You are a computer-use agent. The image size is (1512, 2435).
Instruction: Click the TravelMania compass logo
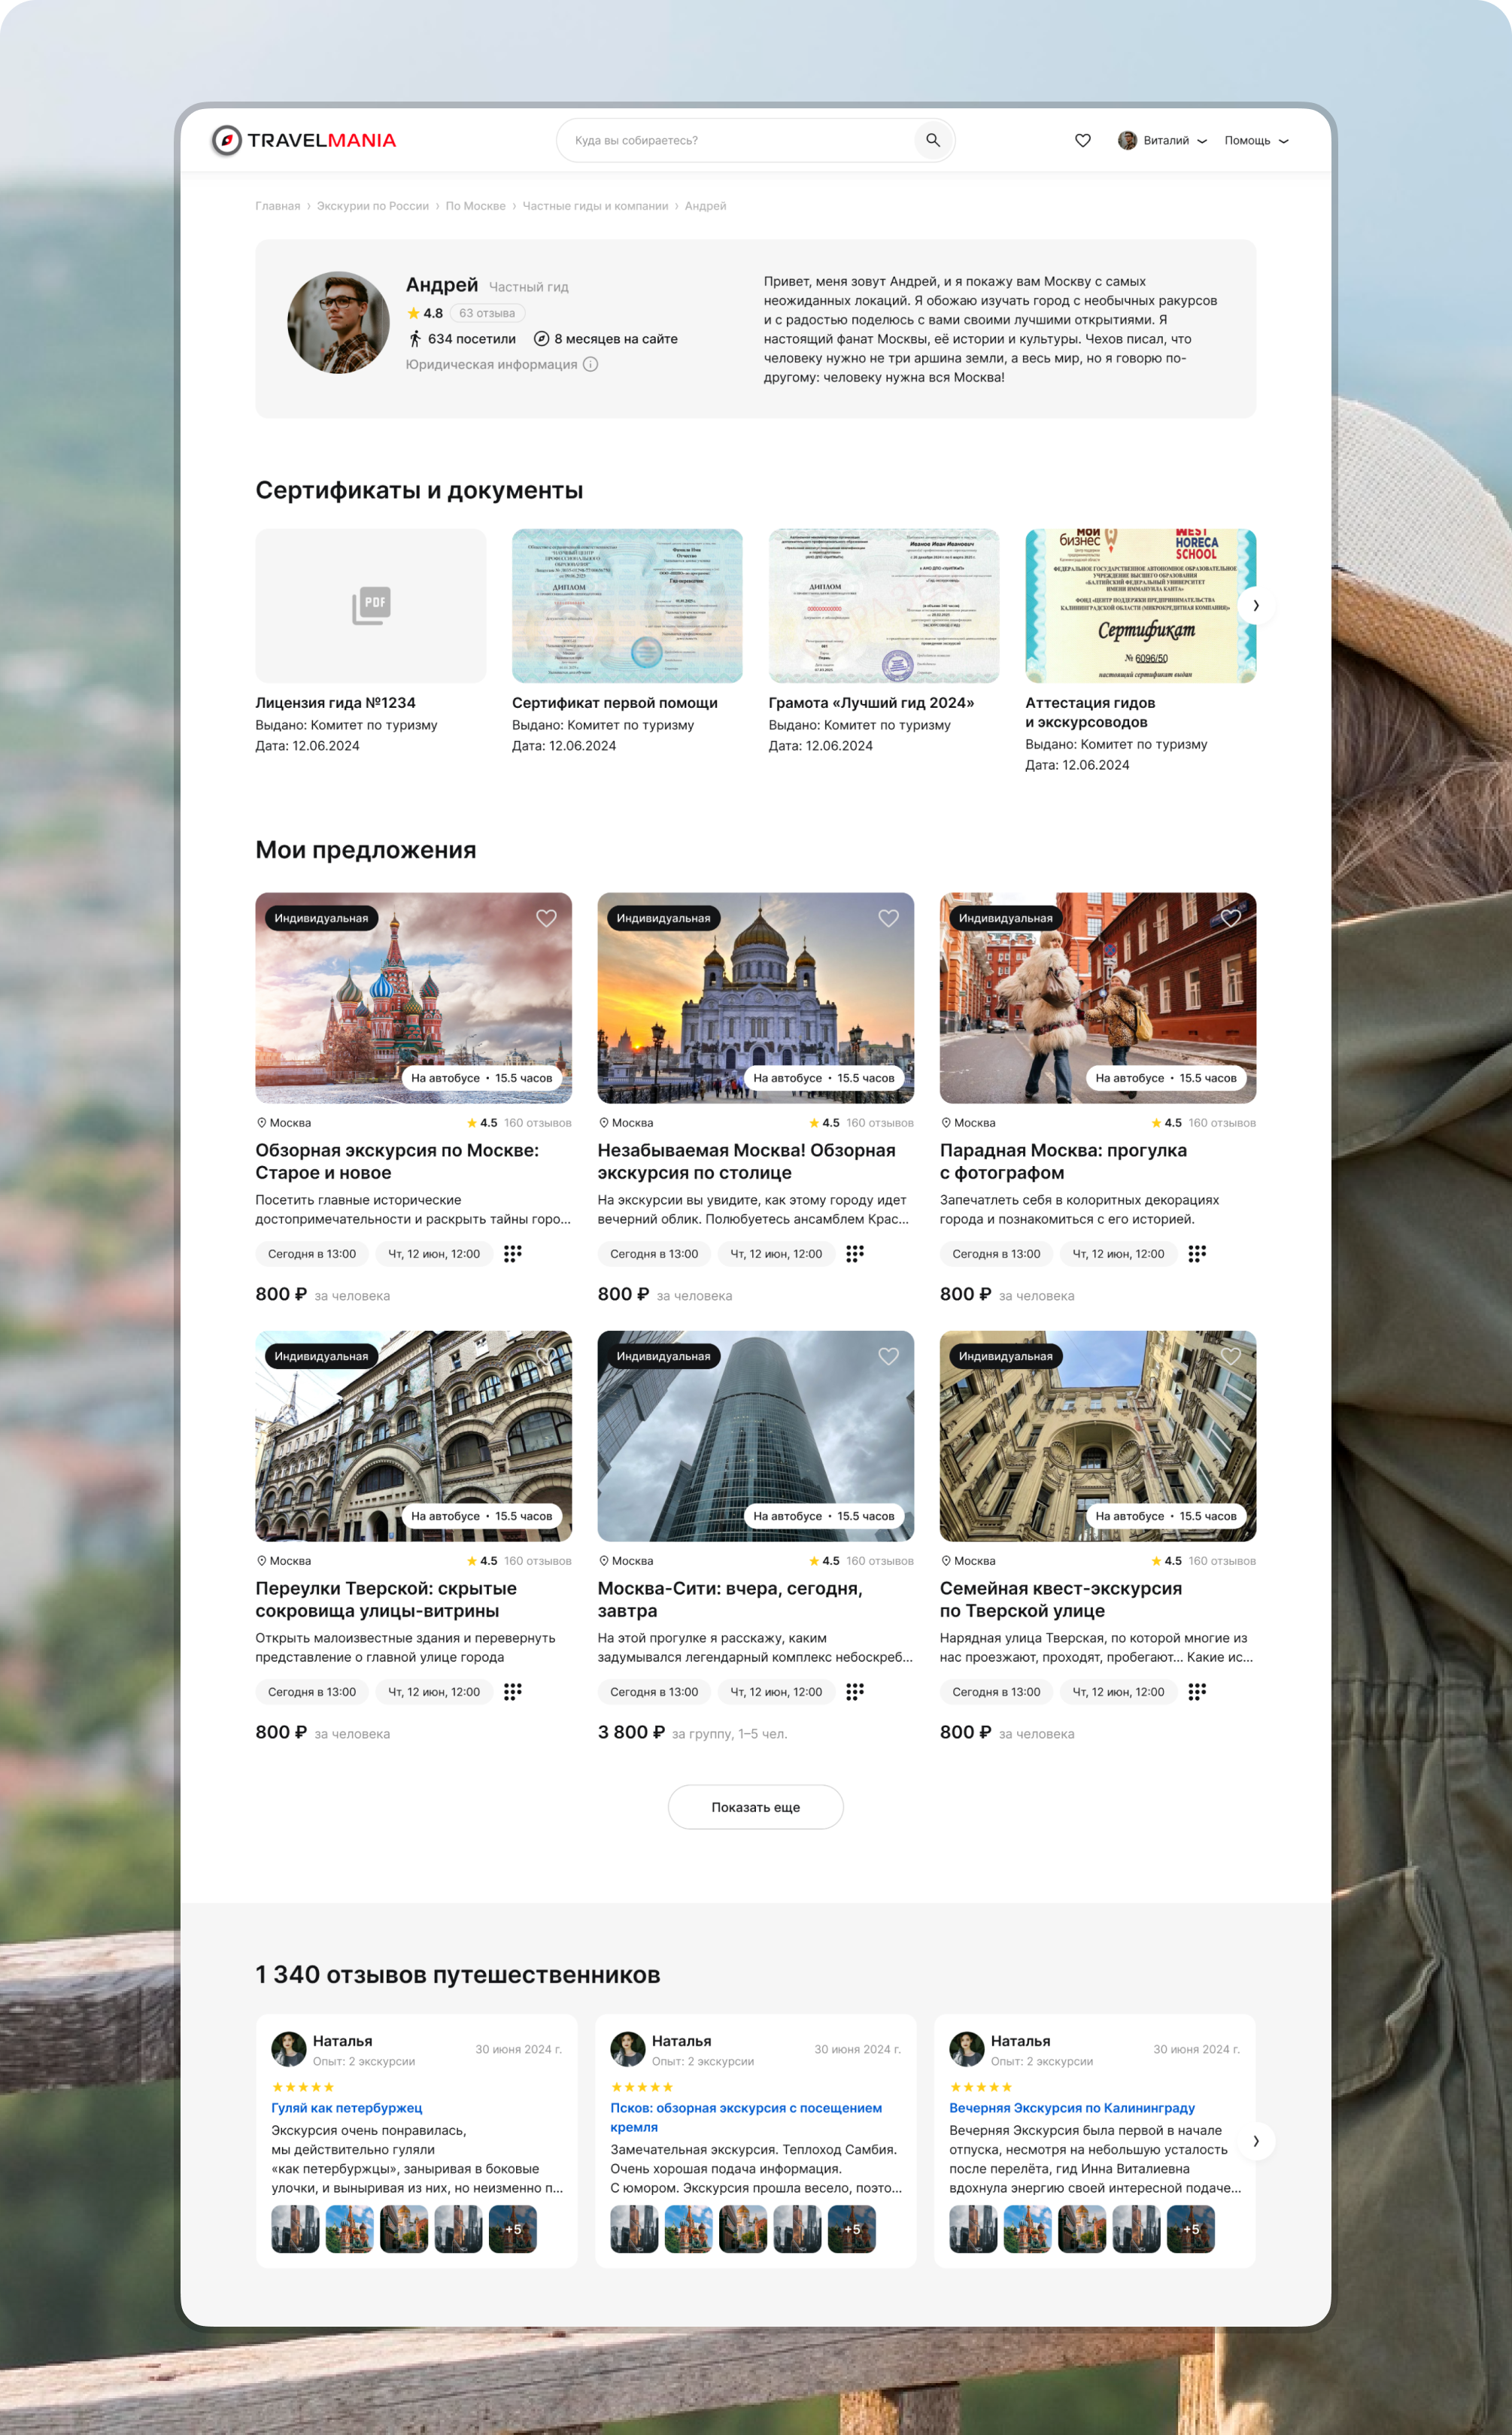tap(227, 140)
